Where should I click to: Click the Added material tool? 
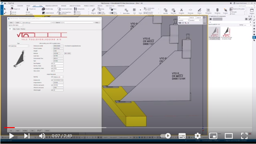[x=48, y=13]
